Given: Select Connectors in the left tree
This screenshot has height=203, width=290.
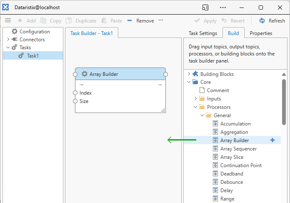Looking at the screenshot, I should pos(32,40).
